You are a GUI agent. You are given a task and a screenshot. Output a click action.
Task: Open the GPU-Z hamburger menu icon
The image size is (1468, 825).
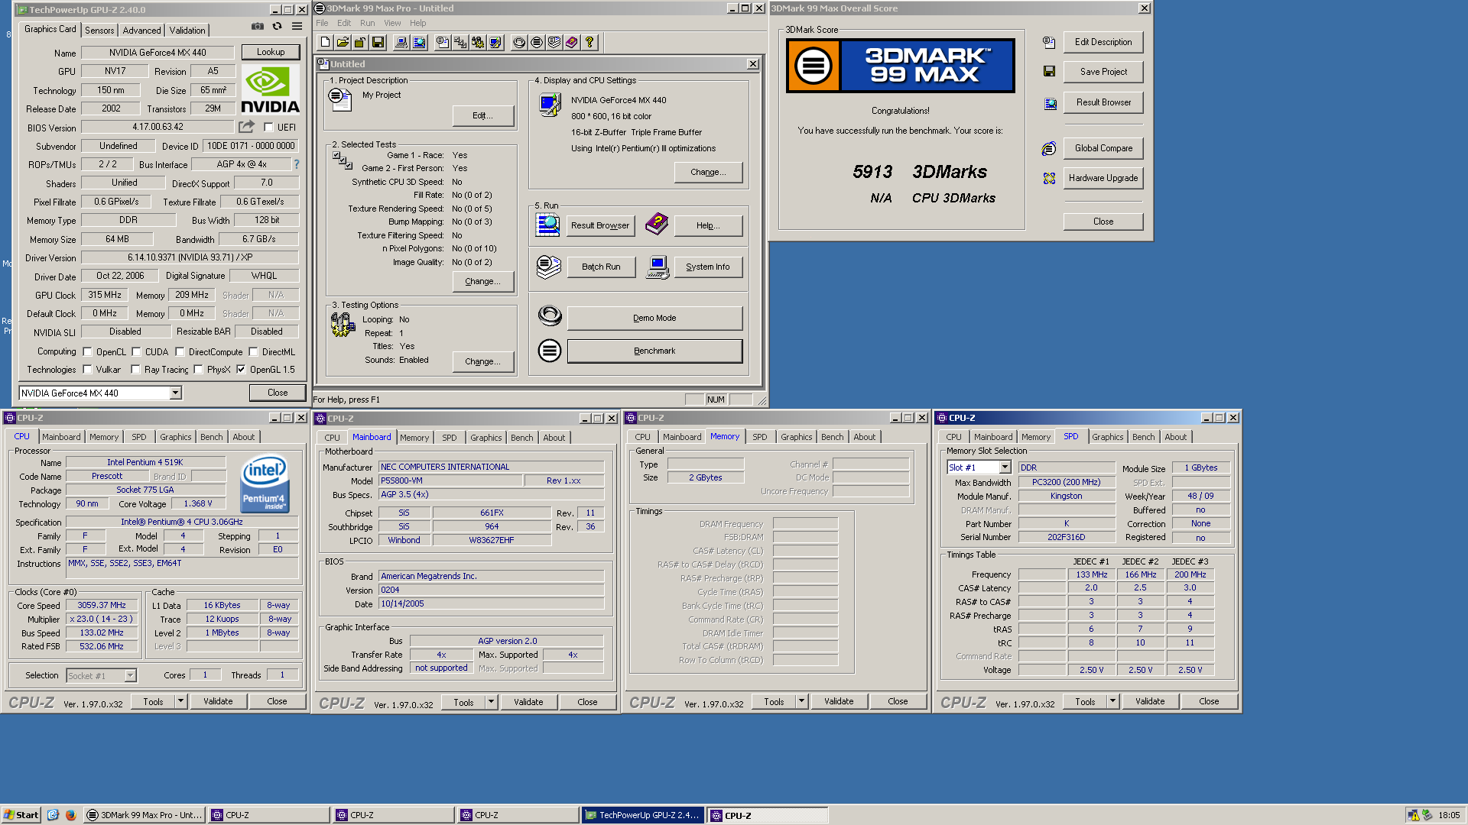(297, 27)
